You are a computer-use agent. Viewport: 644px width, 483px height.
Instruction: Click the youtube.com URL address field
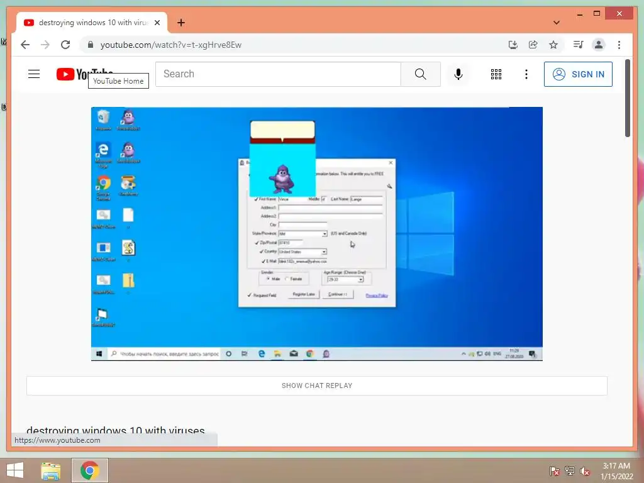pos(171,45)
